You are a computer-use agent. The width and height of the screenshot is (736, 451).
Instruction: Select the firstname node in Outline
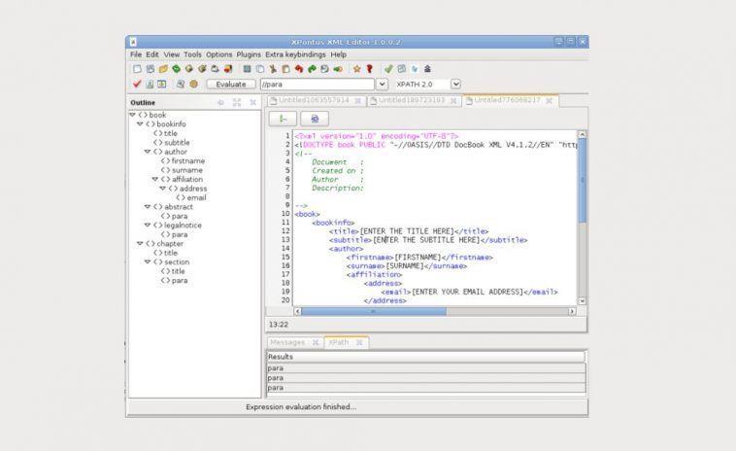[x=184, y=160]
